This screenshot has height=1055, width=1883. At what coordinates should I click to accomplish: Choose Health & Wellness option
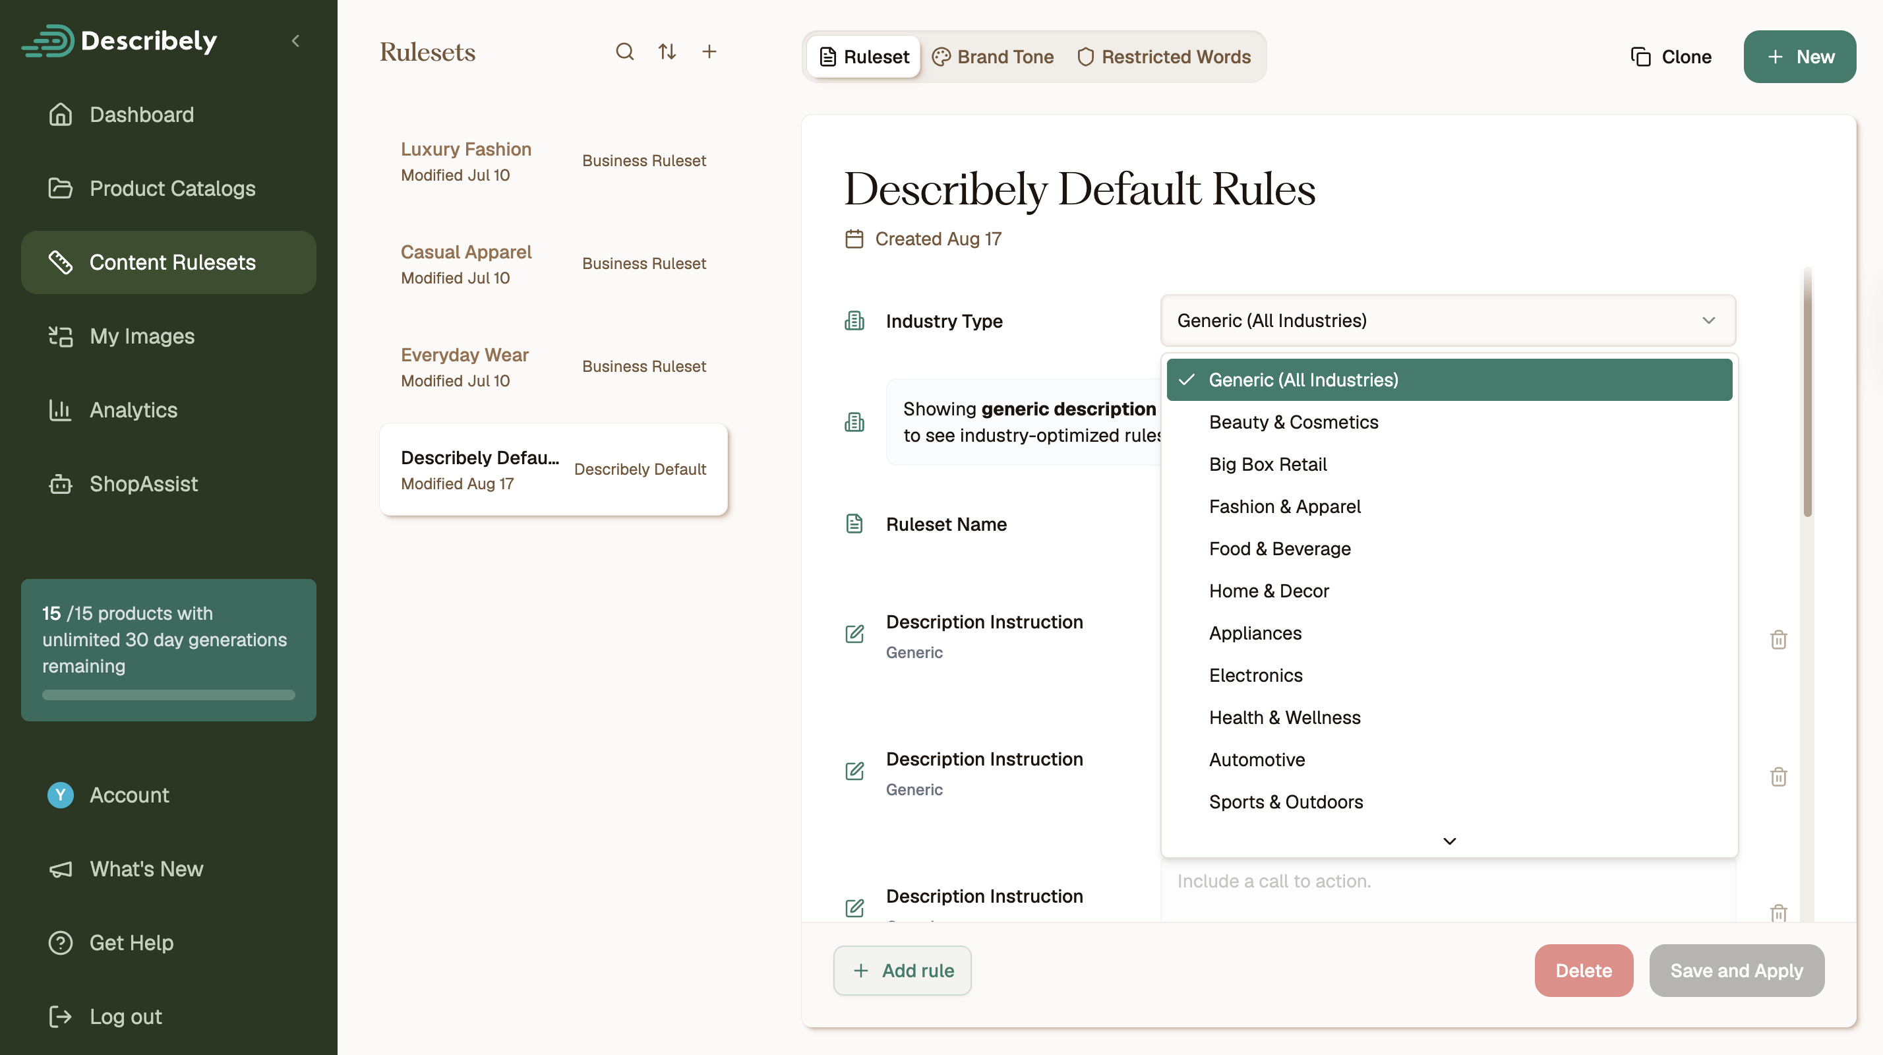click(x=1449, y=718)
